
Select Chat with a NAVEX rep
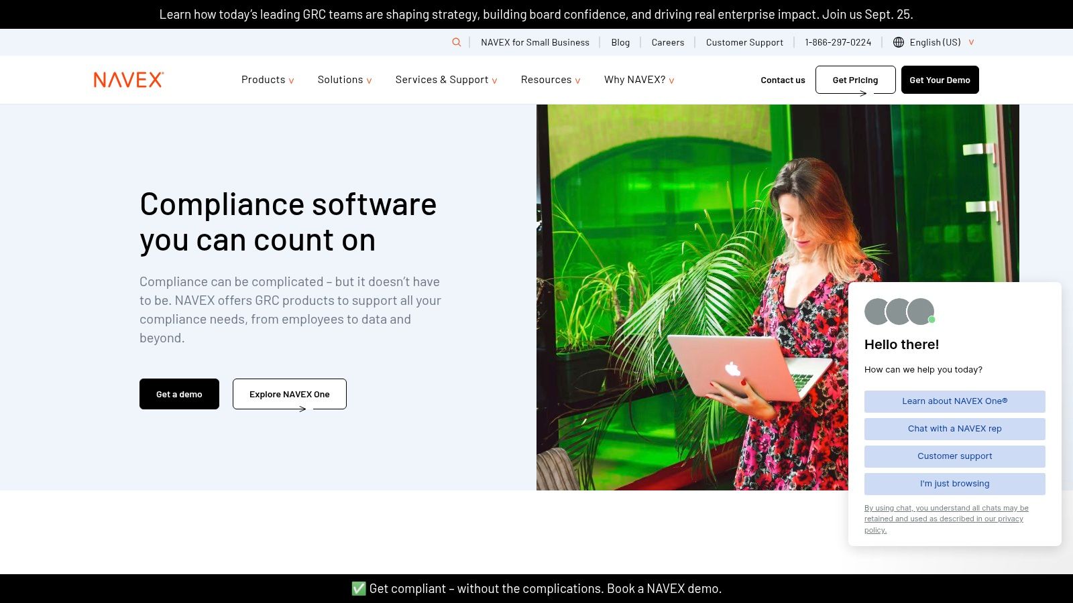954,429
